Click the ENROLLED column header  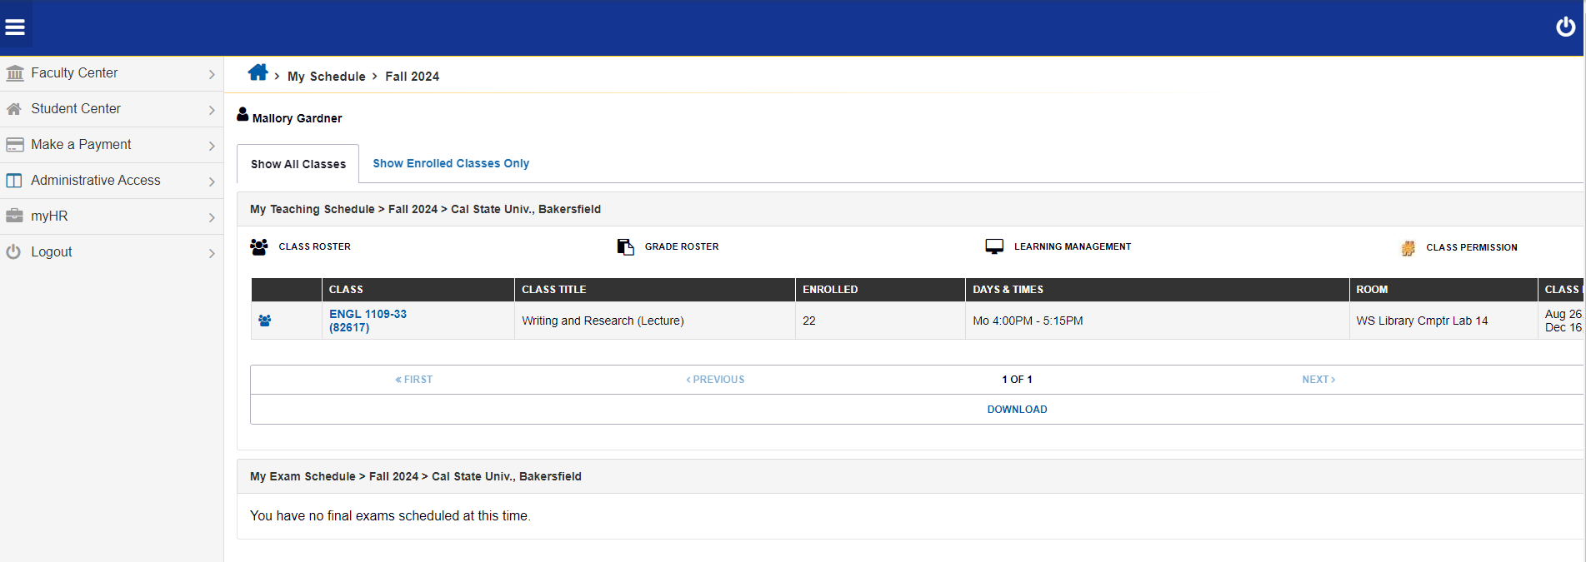(x=881, y=290)
